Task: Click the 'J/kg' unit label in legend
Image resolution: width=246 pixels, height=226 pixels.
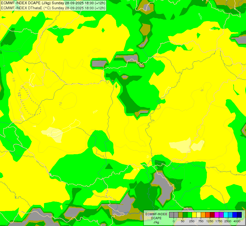Action: [156, 222]
